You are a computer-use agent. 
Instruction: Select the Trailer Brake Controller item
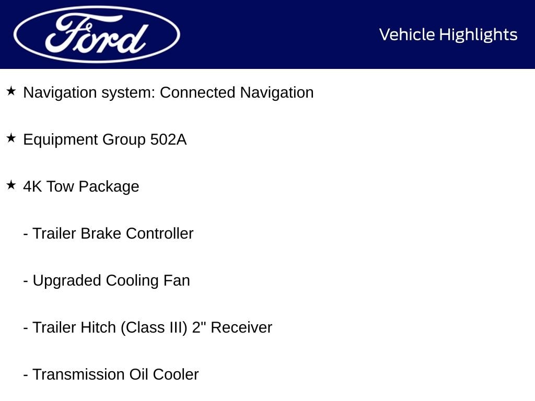coord(113,233)
